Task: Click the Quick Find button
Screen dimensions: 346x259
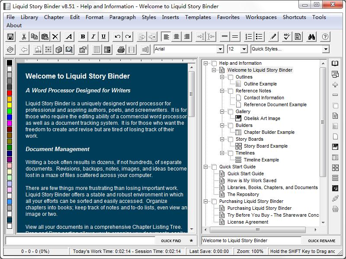Action: pos(171,241)
